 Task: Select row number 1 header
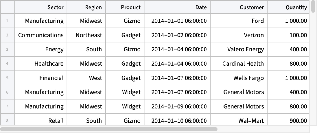[7, 21]
